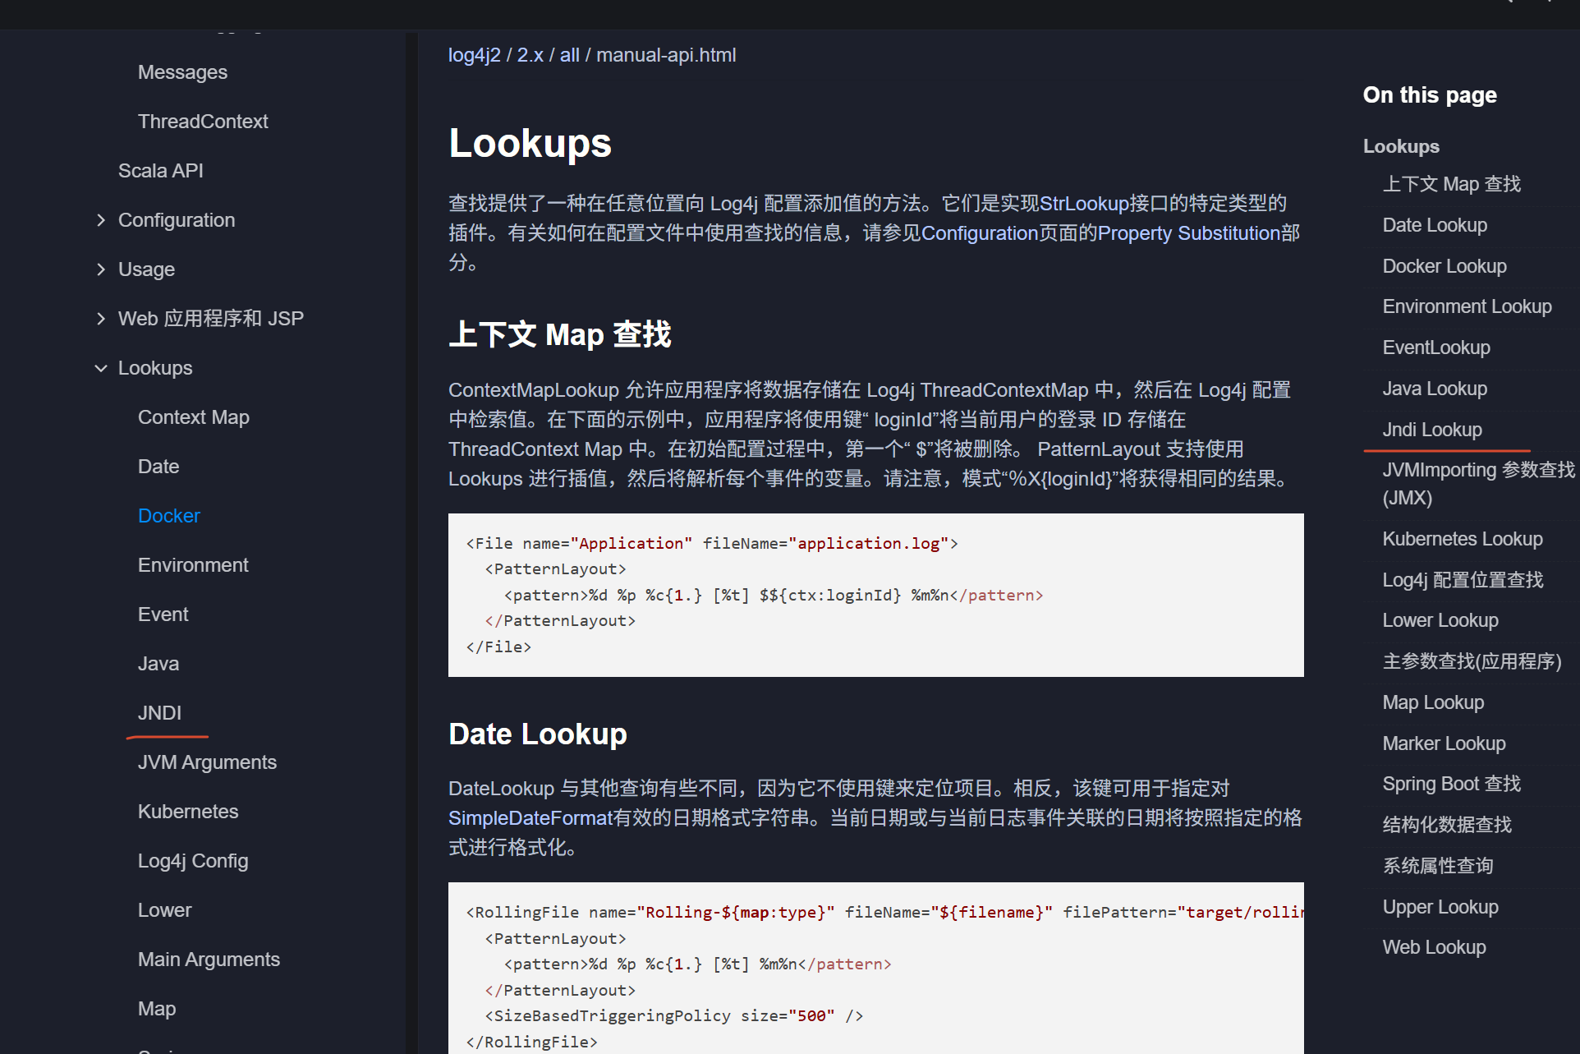Image resolution: width=1580 pixels, height=1054 pixels.
Task: Open ThreadContext in the sidebar
Action: (203, 122)
